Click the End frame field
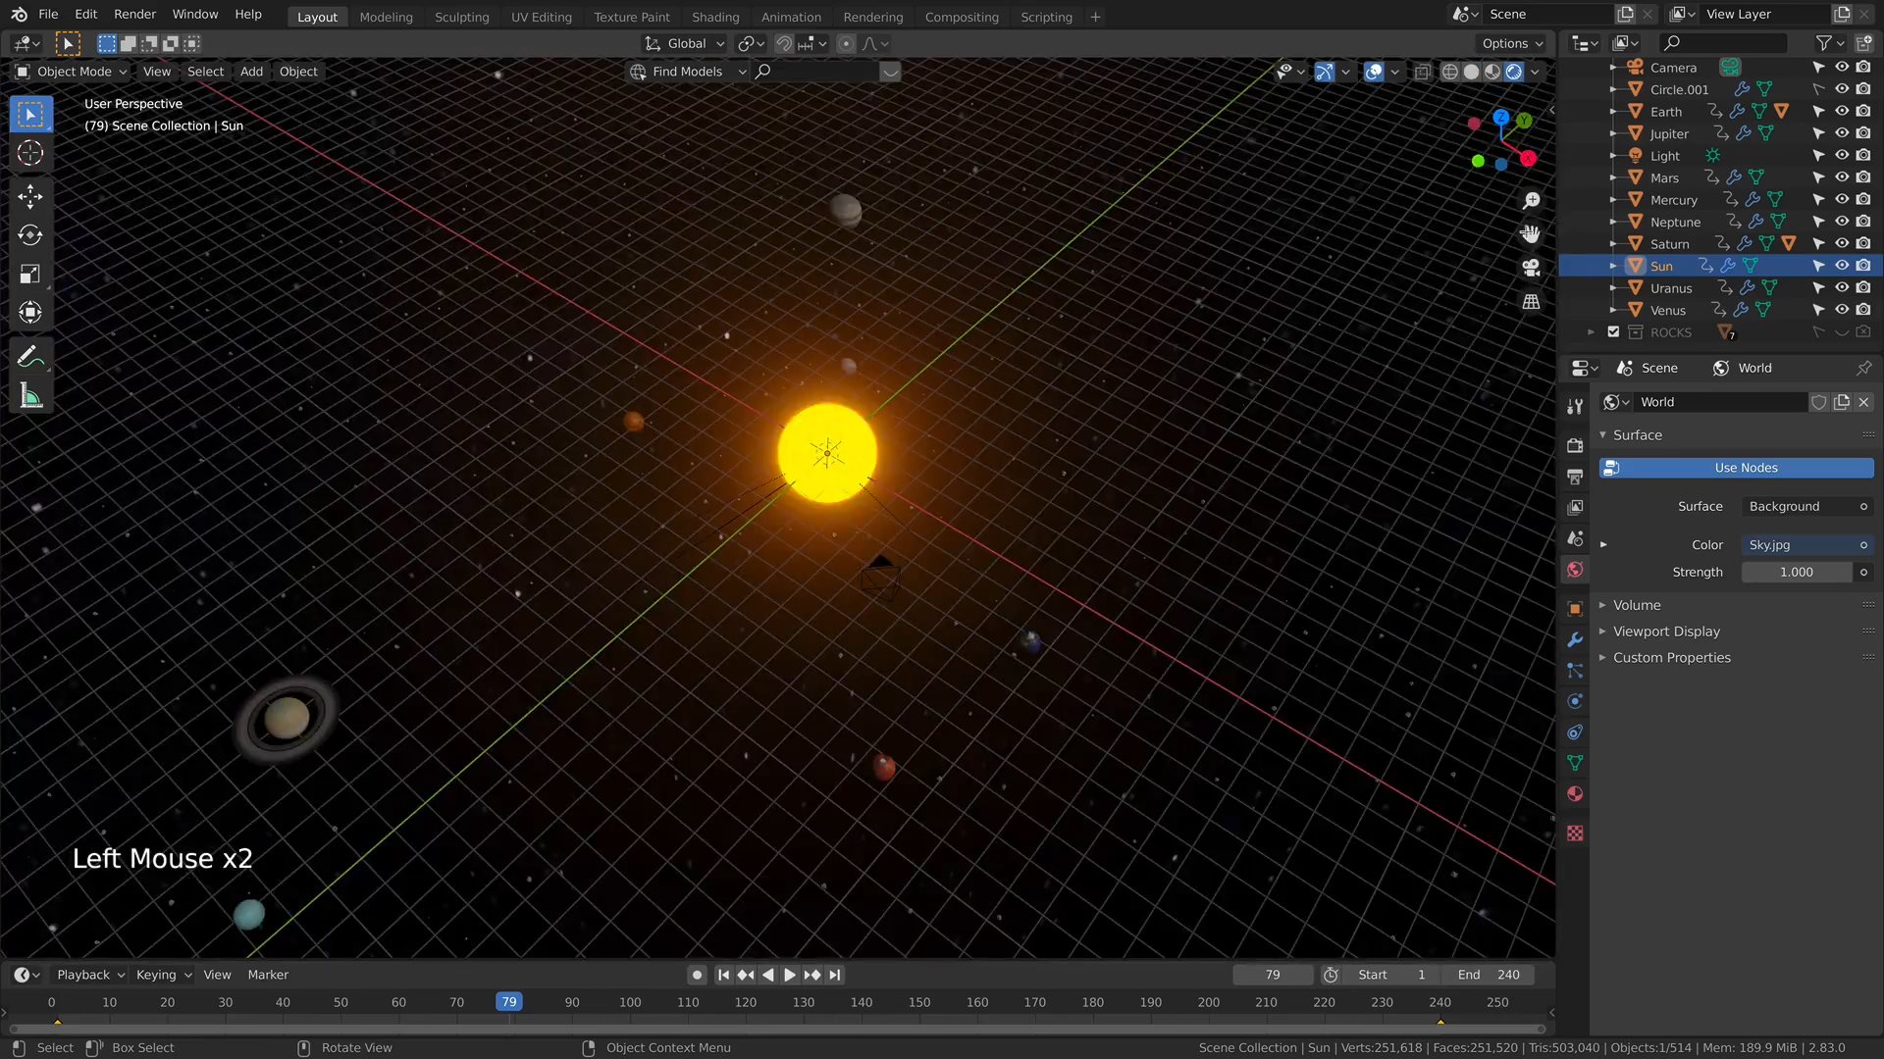 [1489, 975]
